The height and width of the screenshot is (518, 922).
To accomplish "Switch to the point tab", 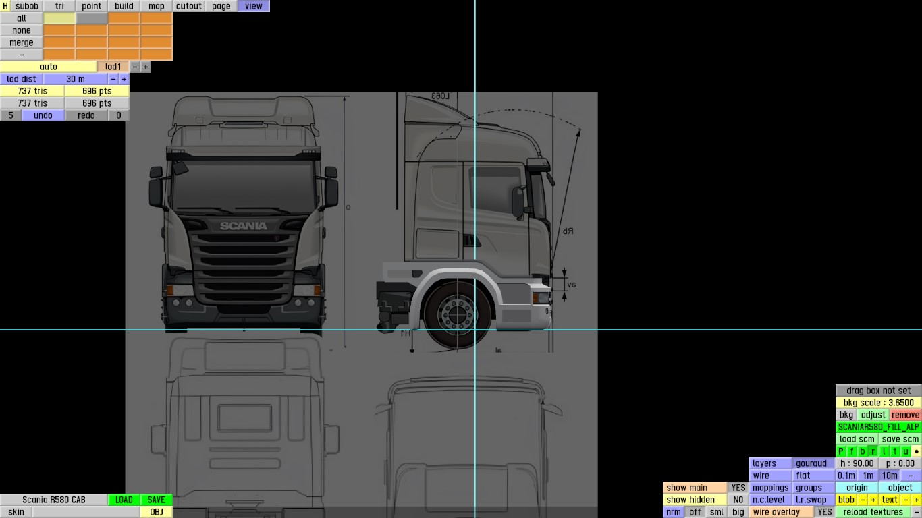I will (x=92, y=6).
